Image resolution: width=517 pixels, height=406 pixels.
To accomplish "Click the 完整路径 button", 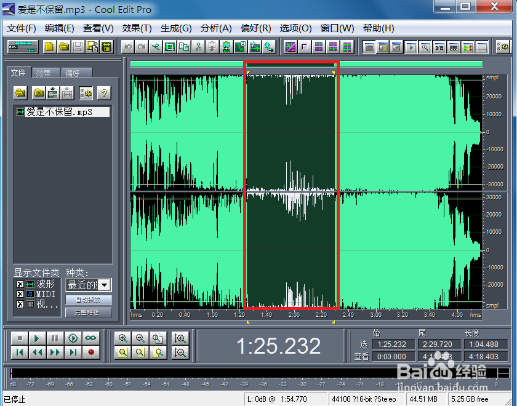I will pyautogui.click(x=89, y=312).
